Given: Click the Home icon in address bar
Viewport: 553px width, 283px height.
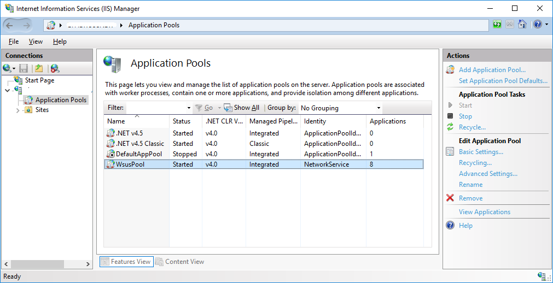Looking at the screenshot, I should pyautogui.click(x=522, y=25).
